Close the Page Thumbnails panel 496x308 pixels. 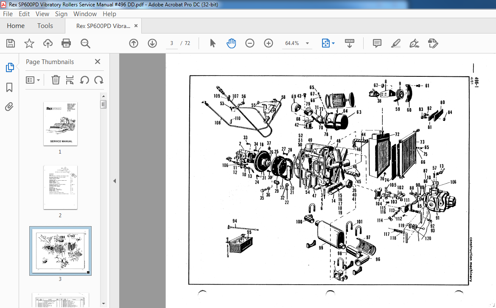(98, 62)
